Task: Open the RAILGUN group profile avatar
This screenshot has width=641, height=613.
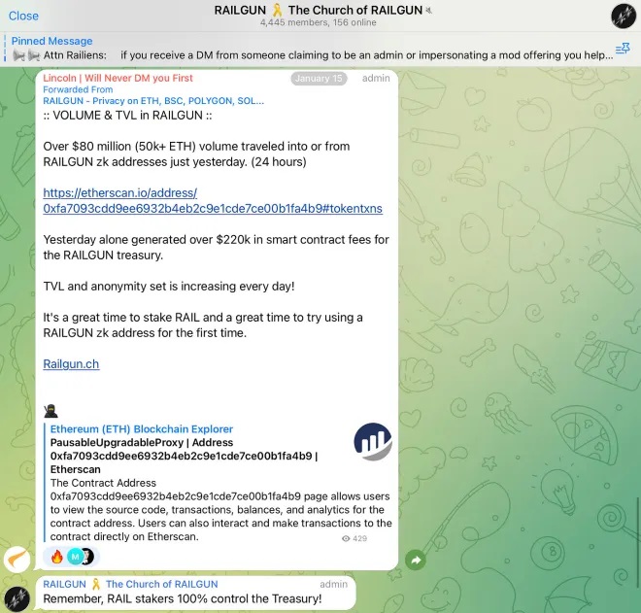Action: click(x=623, y=16)
